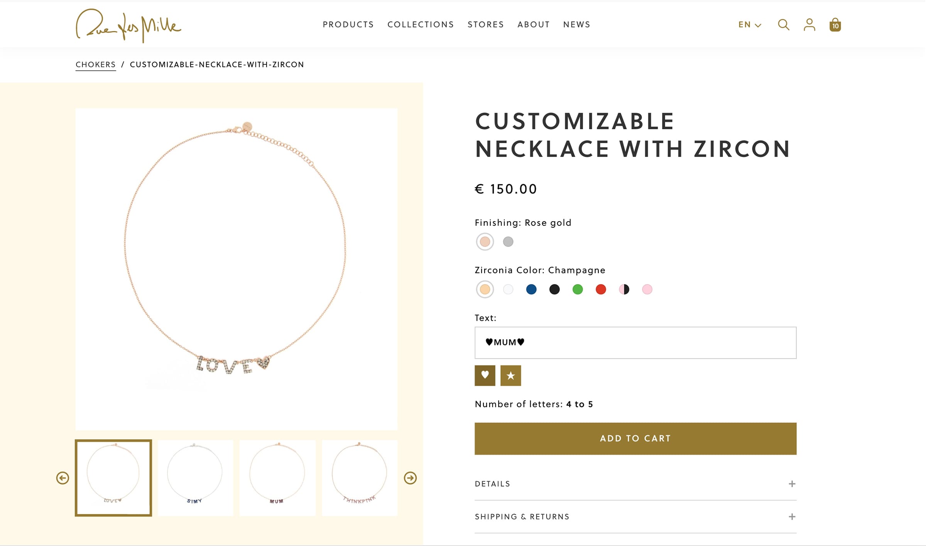The width and height of the screenshot is (926, 546).
Task: Choose the green zirconia color
Action: tap(578, 289)
